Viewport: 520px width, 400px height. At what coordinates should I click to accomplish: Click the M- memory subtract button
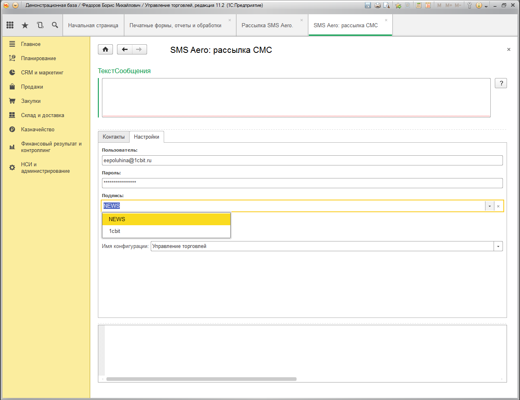point(458,5)
